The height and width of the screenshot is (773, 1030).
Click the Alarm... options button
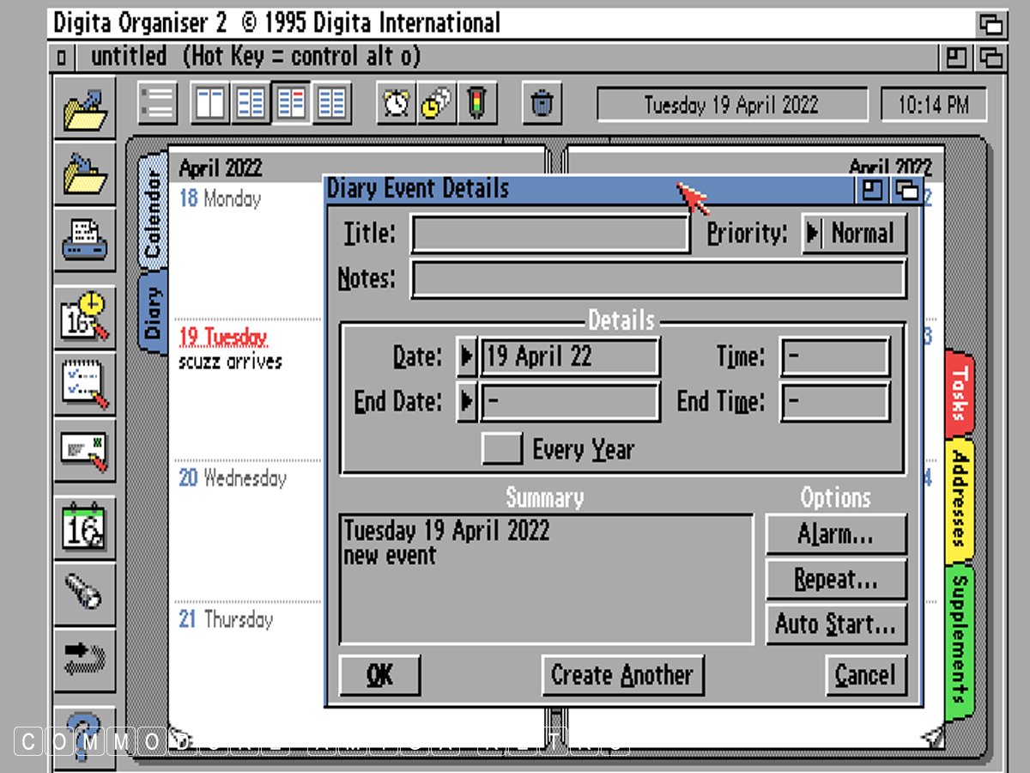click(835, 535)
